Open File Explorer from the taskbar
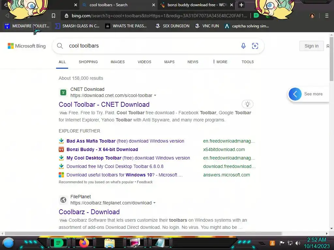 tap(110, 243)
